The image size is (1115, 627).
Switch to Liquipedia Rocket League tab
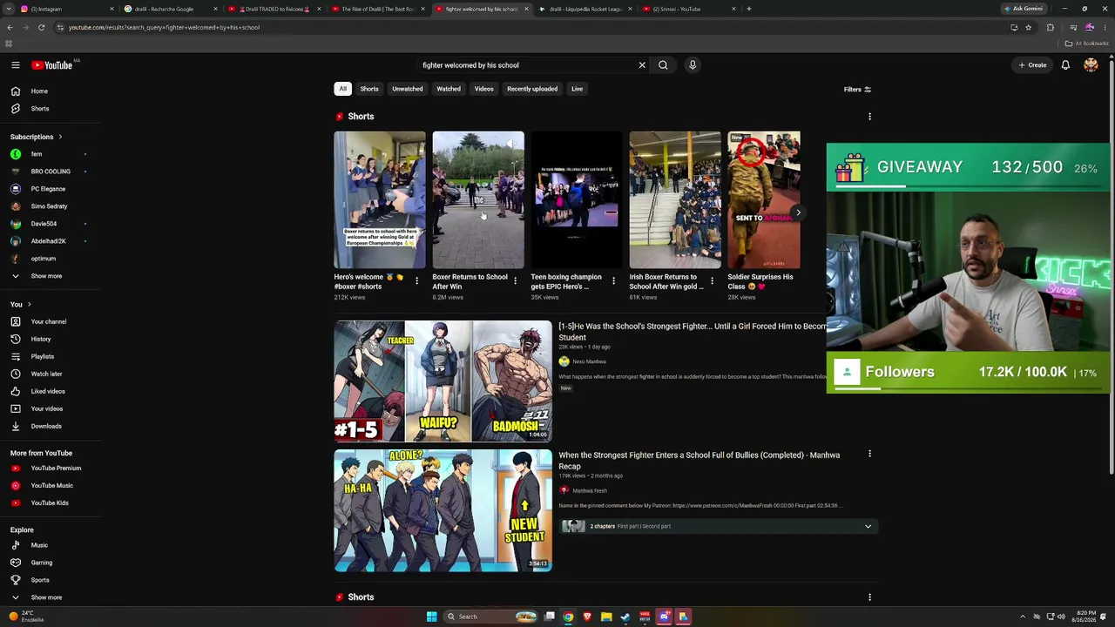point(585,9)
